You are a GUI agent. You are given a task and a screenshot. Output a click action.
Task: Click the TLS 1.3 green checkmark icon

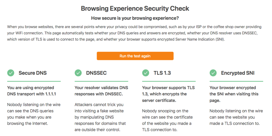146,73
